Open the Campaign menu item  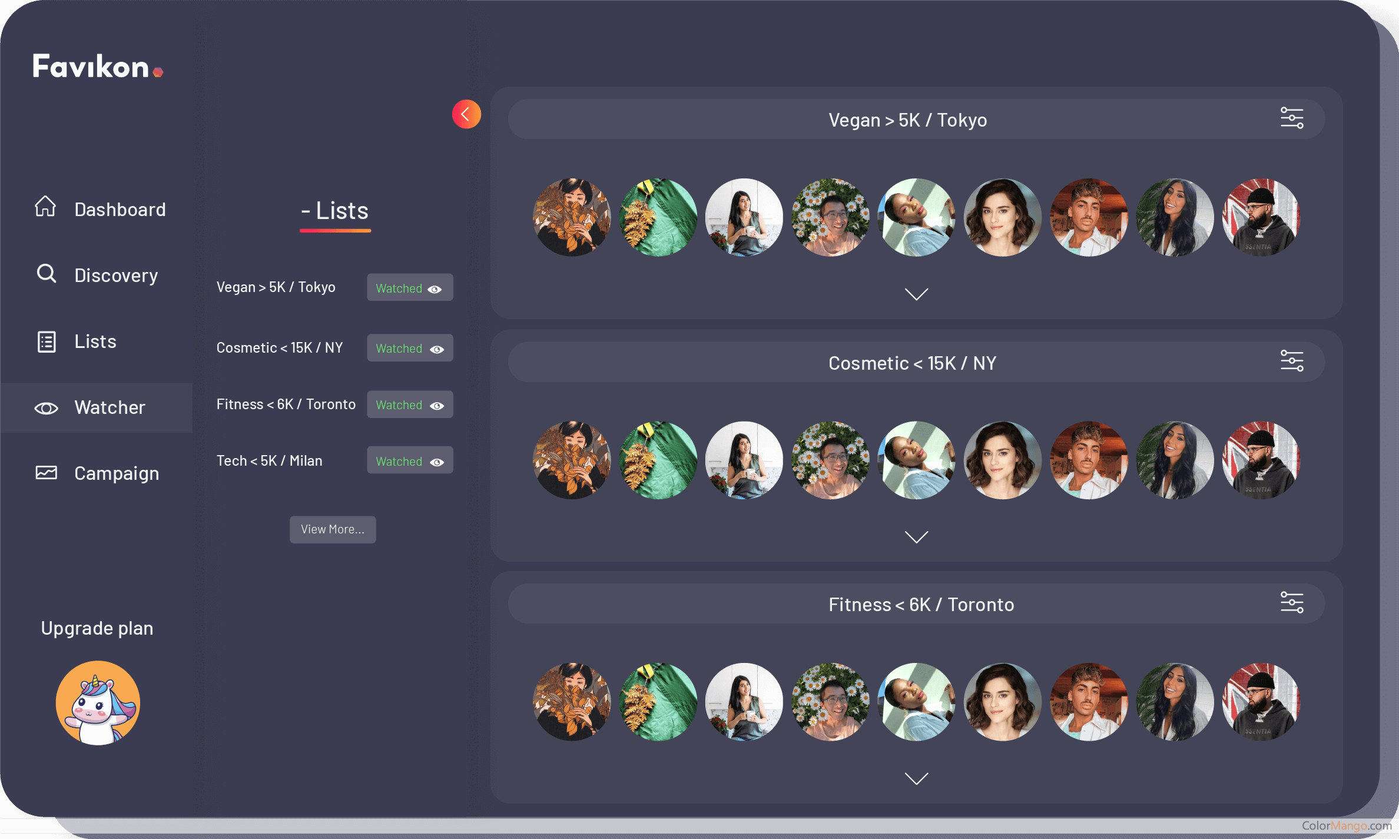(x=116, y=473)
